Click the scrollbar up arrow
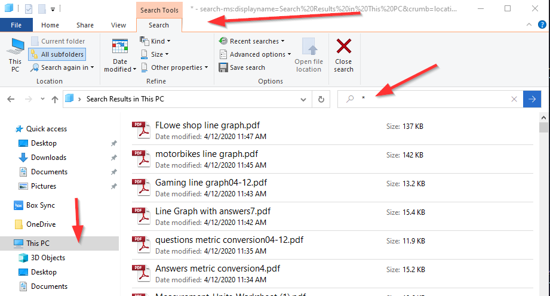The width and height of the screenshot is (550, 296). tap(543, 118)
